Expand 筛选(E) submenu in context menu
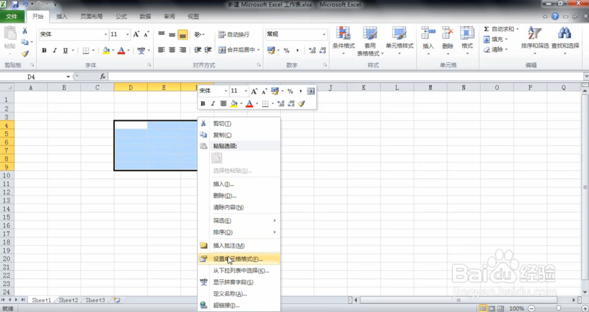 point(239,221)
